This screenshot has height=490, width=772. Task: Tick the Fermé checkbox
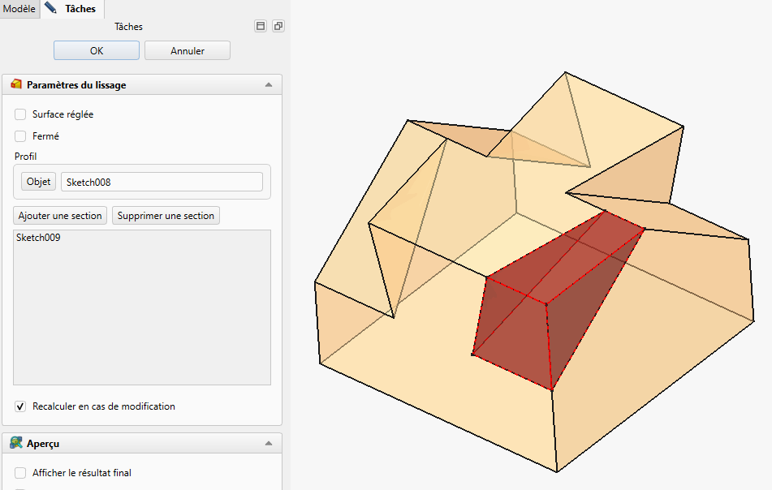pyautogui.click(x=20, y=136)
